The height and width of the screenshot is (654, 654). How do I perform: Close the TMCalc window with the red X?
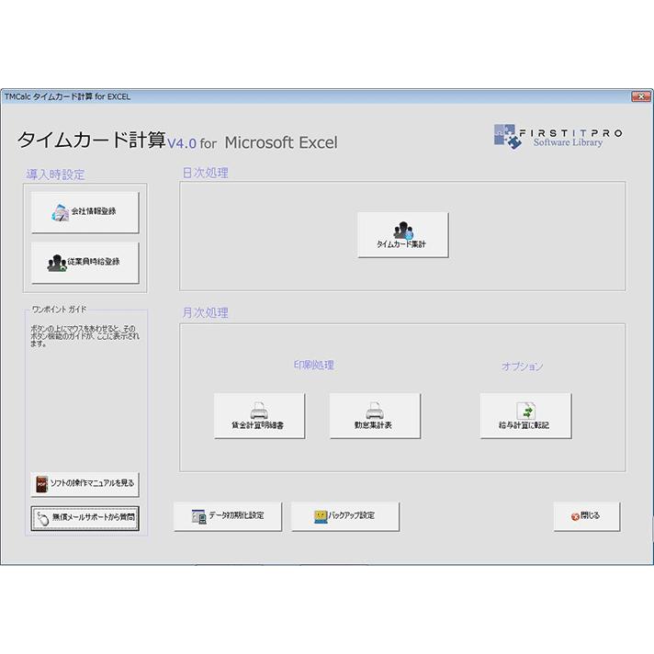tap(640, 96)
